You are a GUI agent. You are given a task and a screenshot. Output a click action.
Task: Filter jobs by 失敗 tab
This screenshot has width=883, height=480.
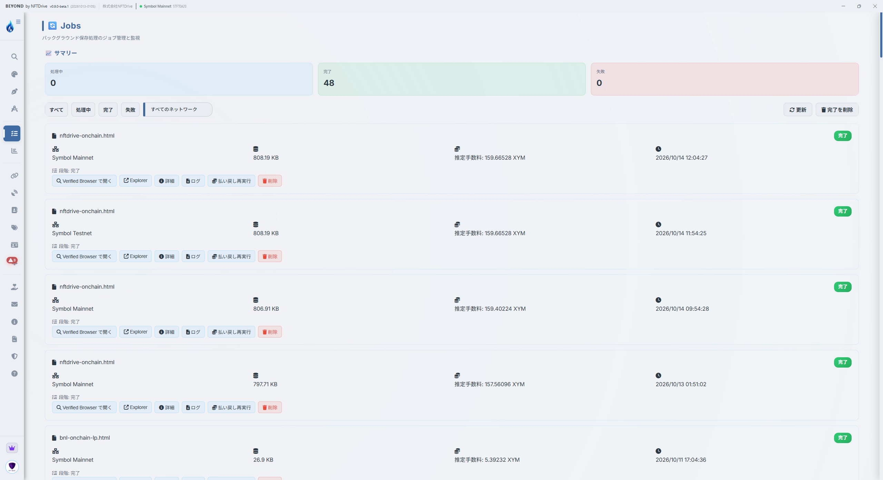(x=130, y=110)
